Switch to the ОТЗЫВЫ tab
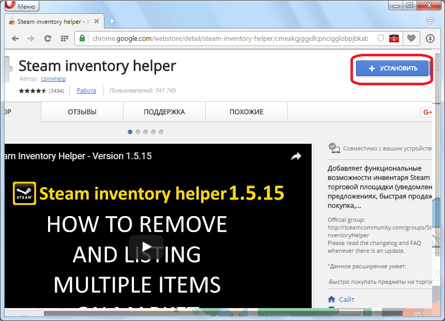 [x=82, y=112]
